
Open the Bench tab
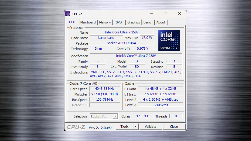148,22
